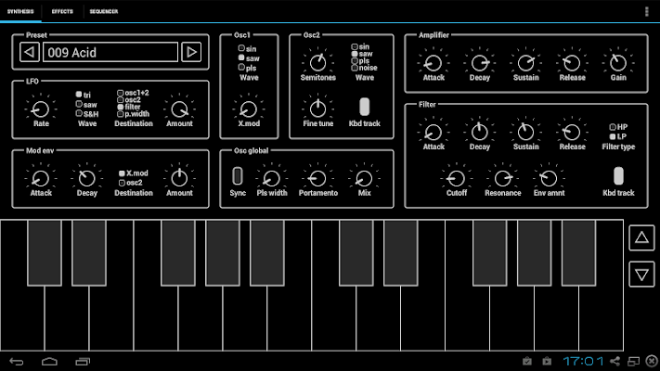Click the close circle icon in status bar
This screenshot has width=660, height=371.
click(652, 361)
